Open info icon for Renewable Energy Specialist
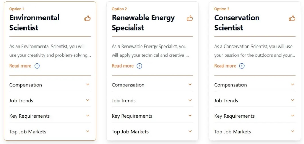Viewport: 304px width, 144px height. [139, 66]
